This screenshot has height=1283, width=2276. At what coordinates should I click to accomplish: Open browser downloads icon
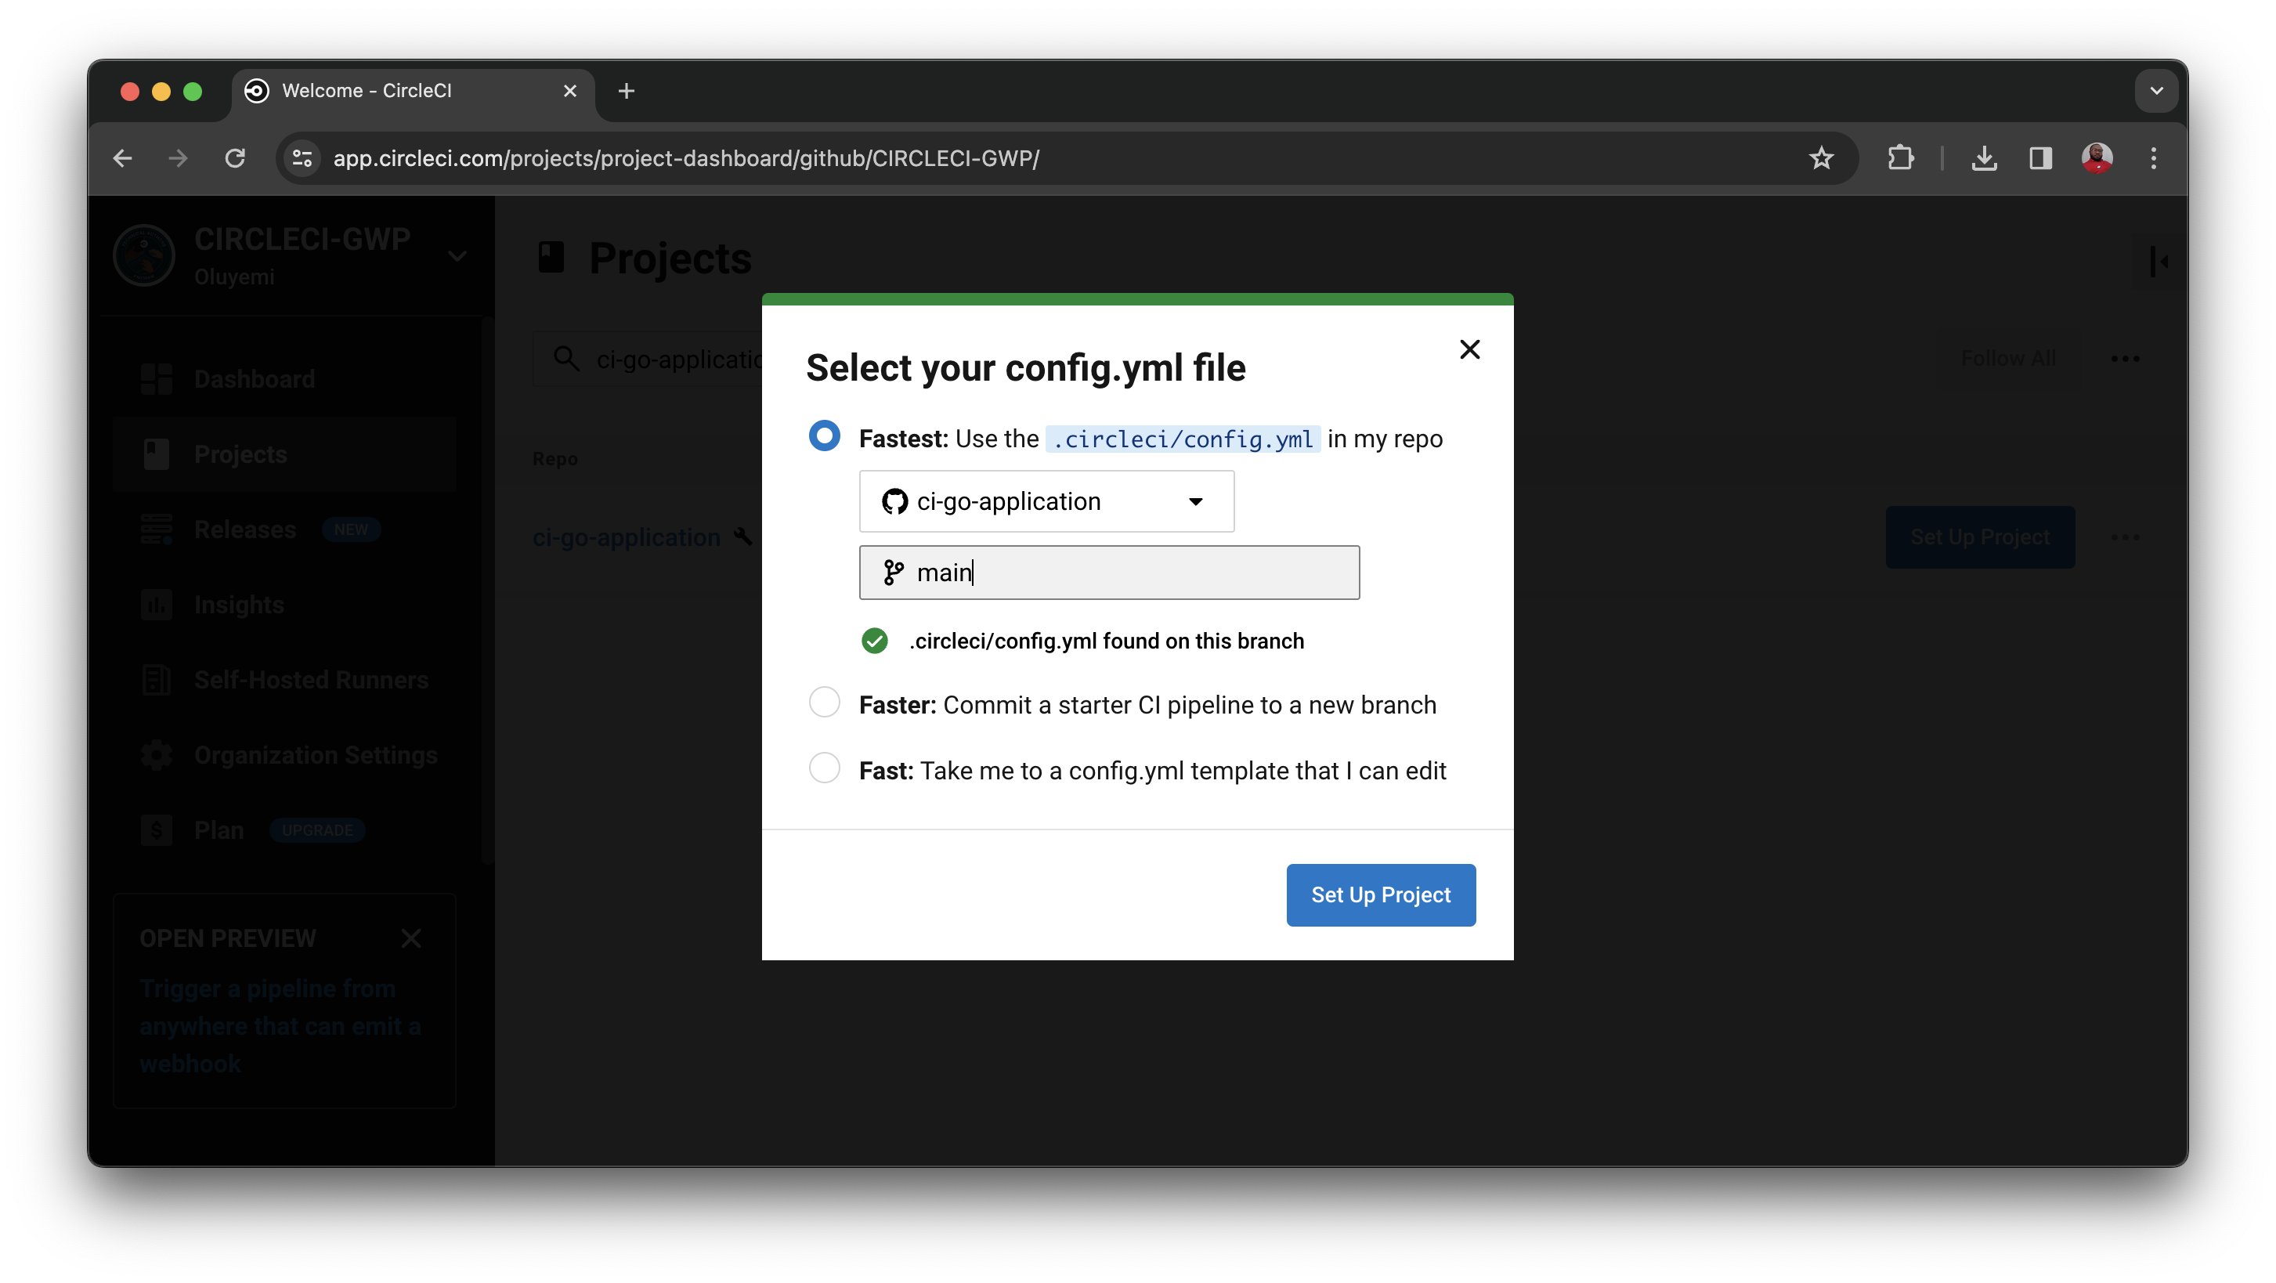tap(1984, 158)
